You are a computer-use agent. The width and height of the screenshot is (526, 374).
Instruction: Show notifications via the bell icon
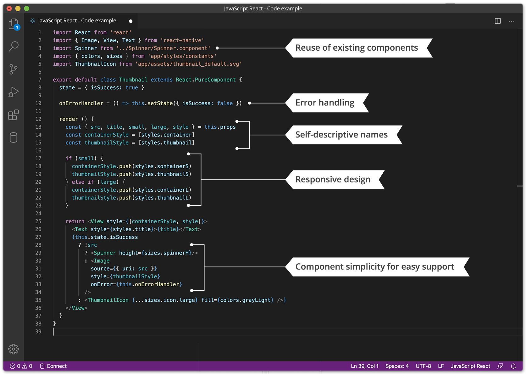click(513, 366)
